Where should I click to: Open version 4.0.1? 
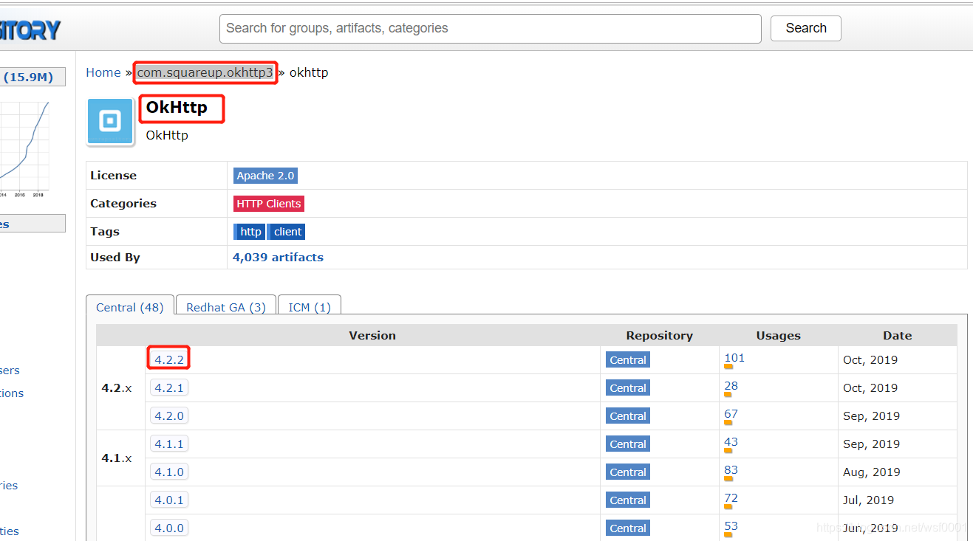click(x=168, y=500)
